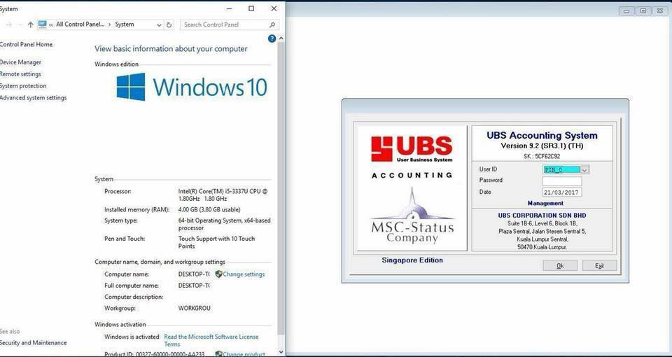Screen dimensions: 672x357
Task: Click the chevron between All Control Panel and System
Action: pos(109,25)
